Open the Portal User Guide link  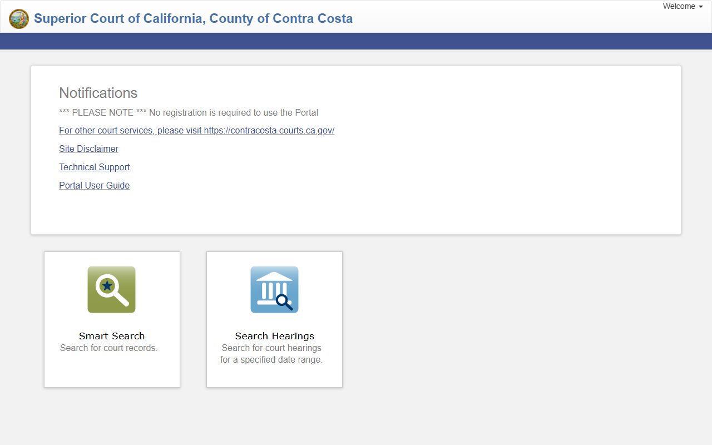coord(94,185)
